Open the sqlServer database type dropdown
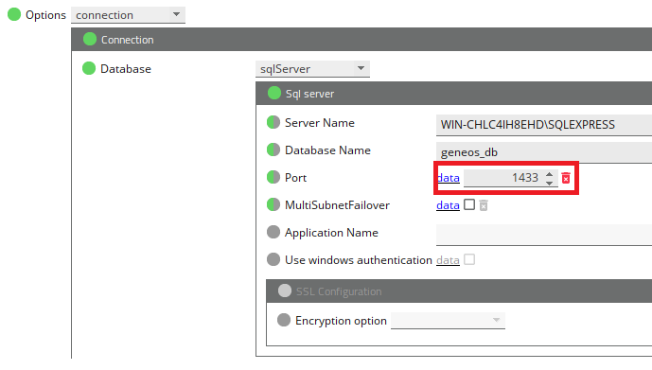Screen dimensions: 652x370 pos(312,68)
